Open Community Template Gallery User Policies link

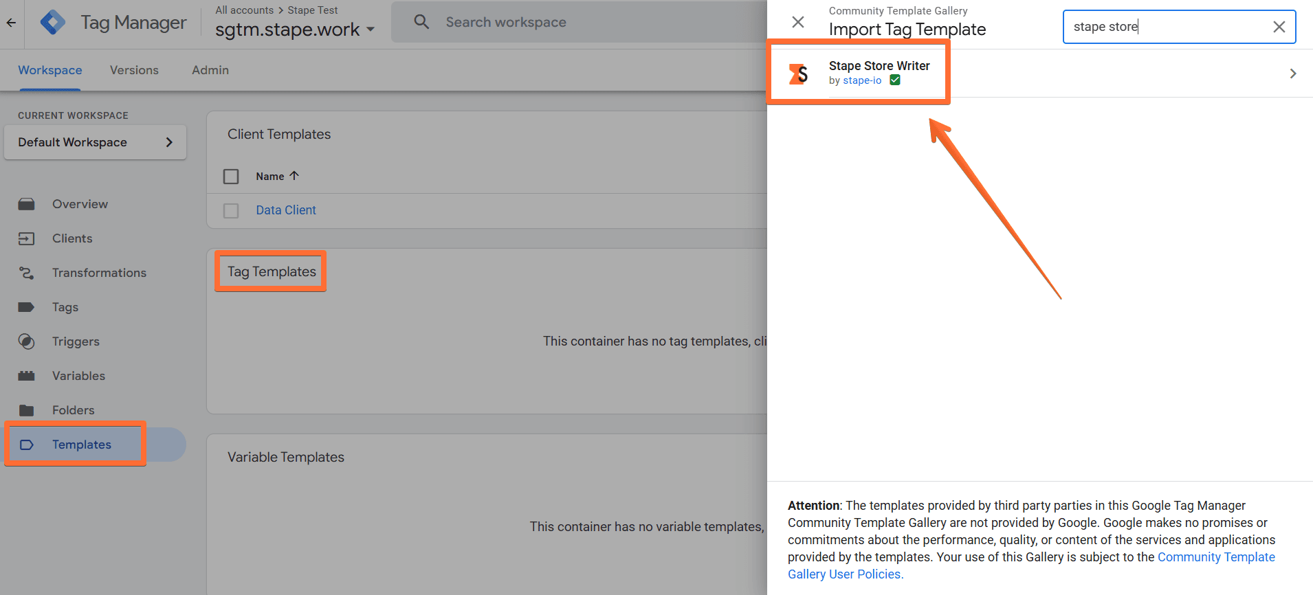pos(1031,565)
